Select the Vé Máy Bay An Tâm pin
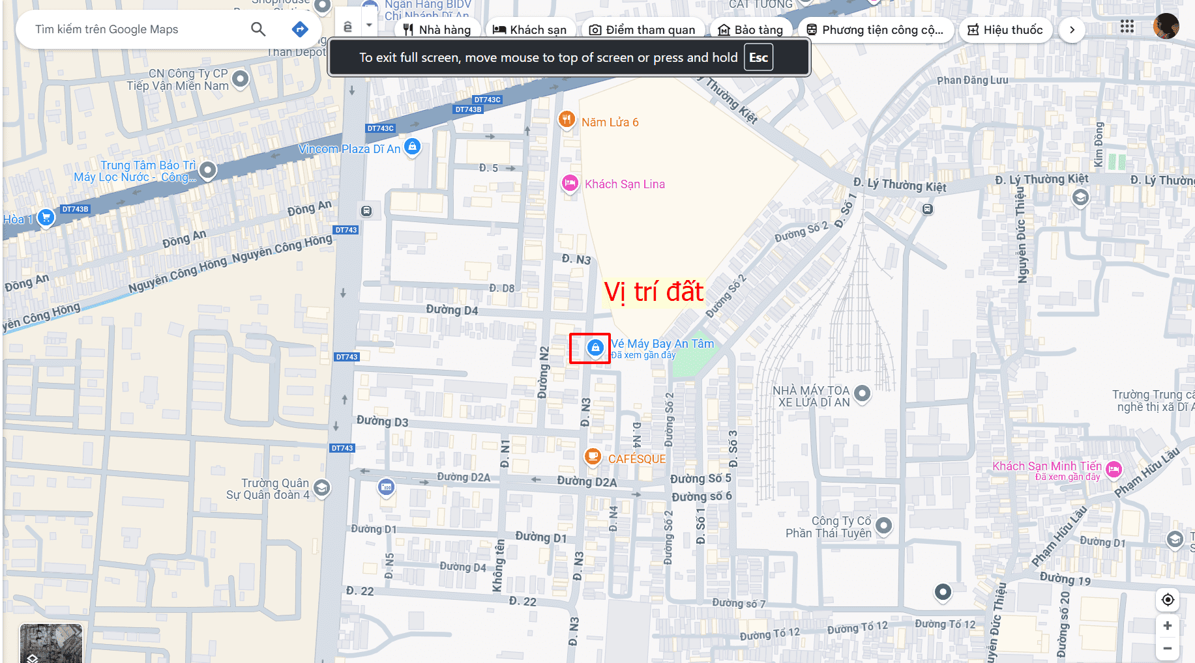 (x=595, y=348)
